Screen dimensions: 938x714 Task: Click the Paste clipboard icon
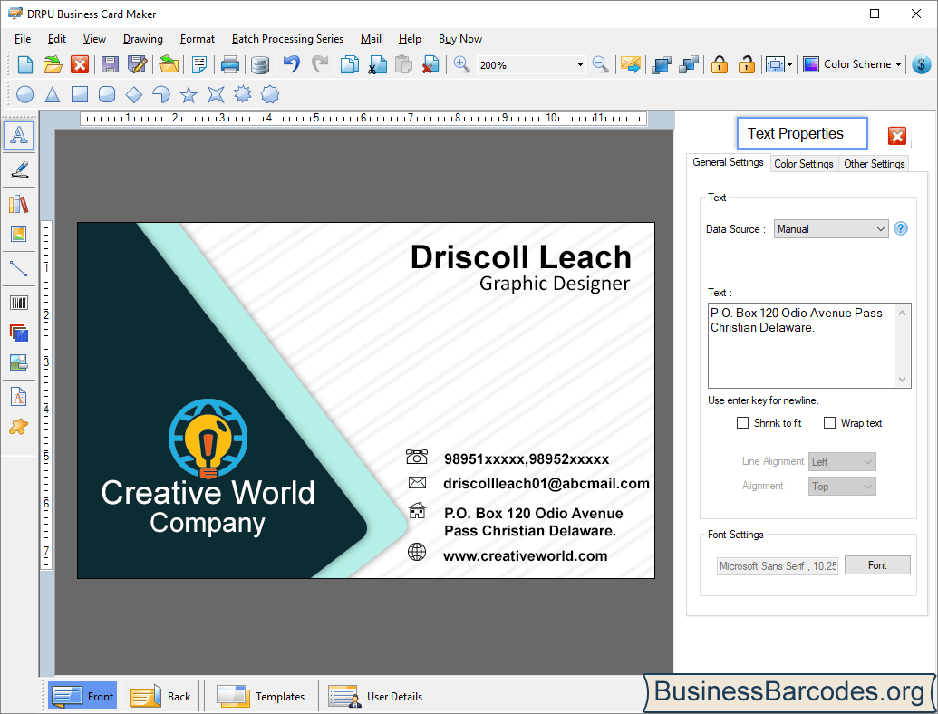[x=404, y=64]
